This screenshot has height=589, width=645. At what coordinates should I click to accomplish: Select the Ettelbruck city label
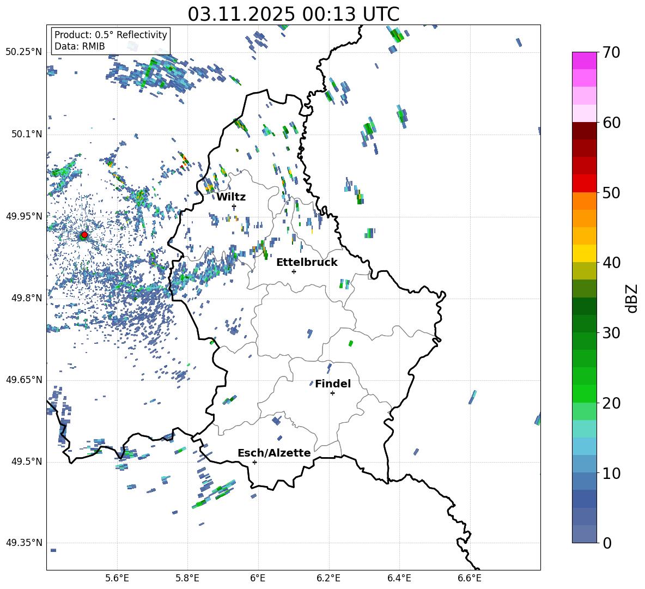(307, 262)
